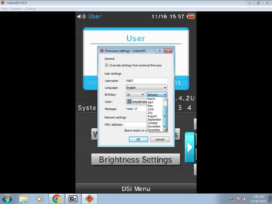Open the taskbar clock showing 3:57 PM
This screenshot has height=204, width=272.
tap(258, 199)
